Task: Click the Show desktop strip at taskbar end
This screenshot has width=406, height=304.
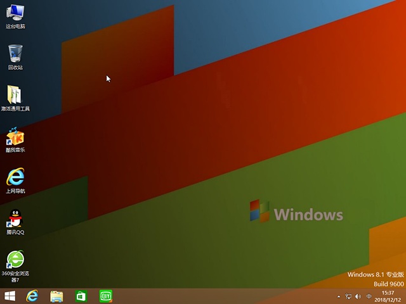Action: click(404, 296)
